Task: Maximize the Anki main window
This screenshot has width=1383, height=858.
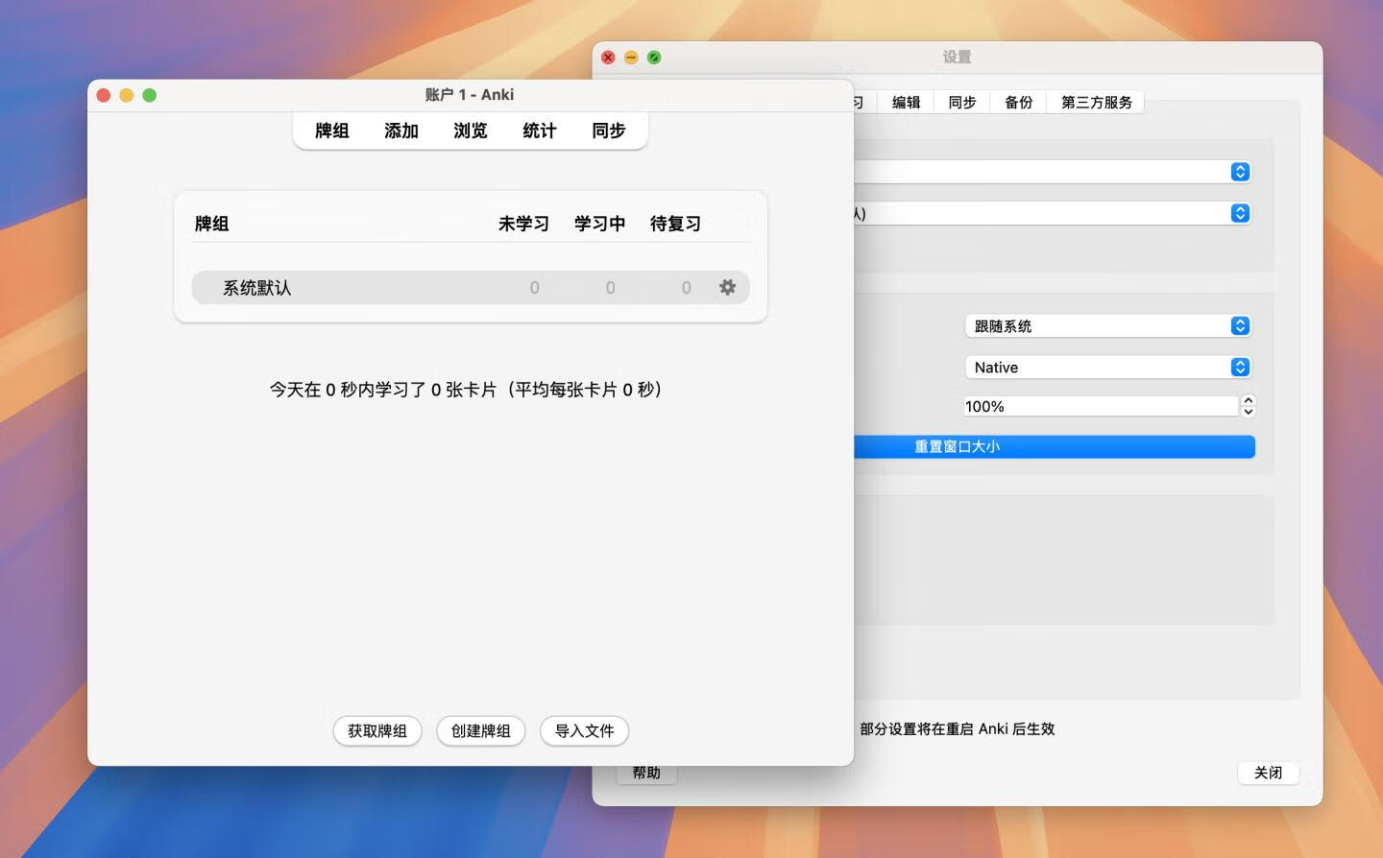Action: pyautogui.click(x=149, y=95)
